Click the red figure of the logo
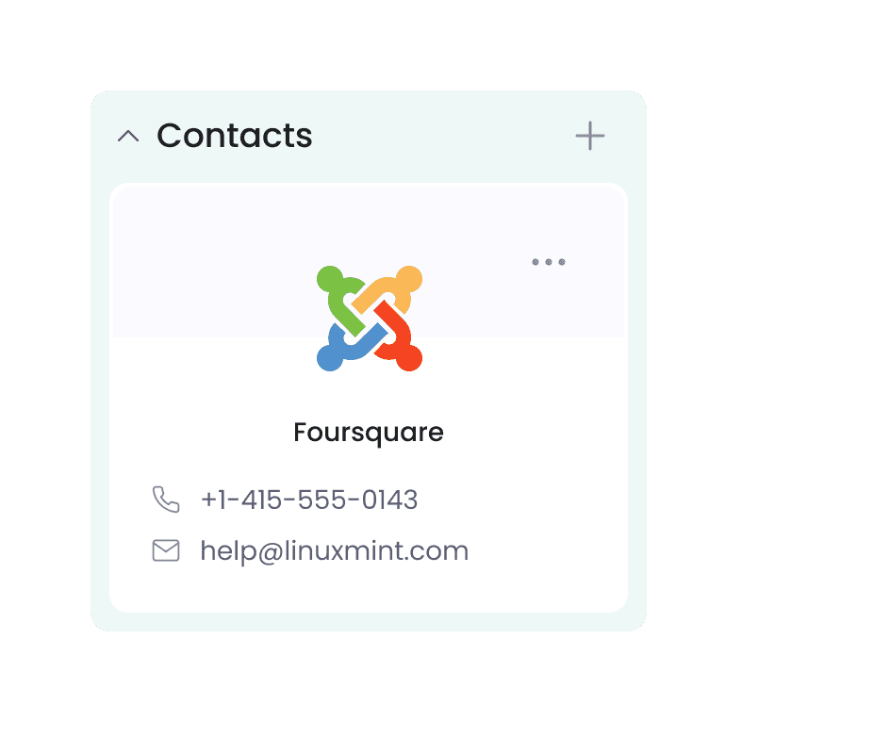Viewport: 890px width, 754px height. 399,338
